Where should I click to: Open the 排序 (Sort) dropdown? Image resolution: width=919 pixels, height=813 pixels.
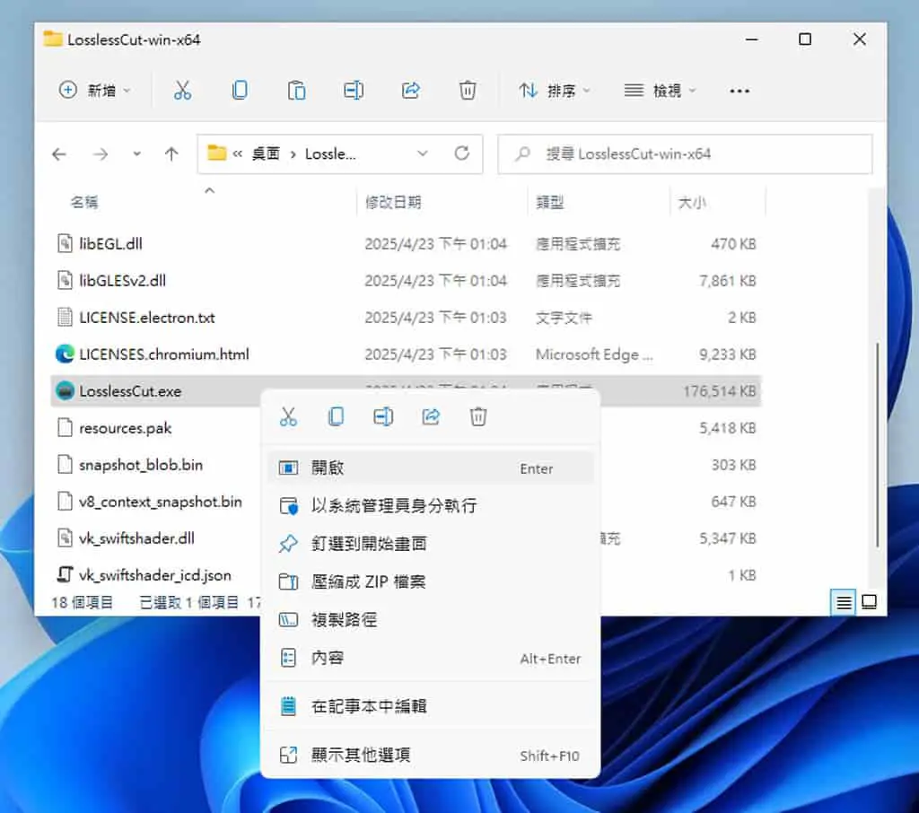[x=555, y=91]
